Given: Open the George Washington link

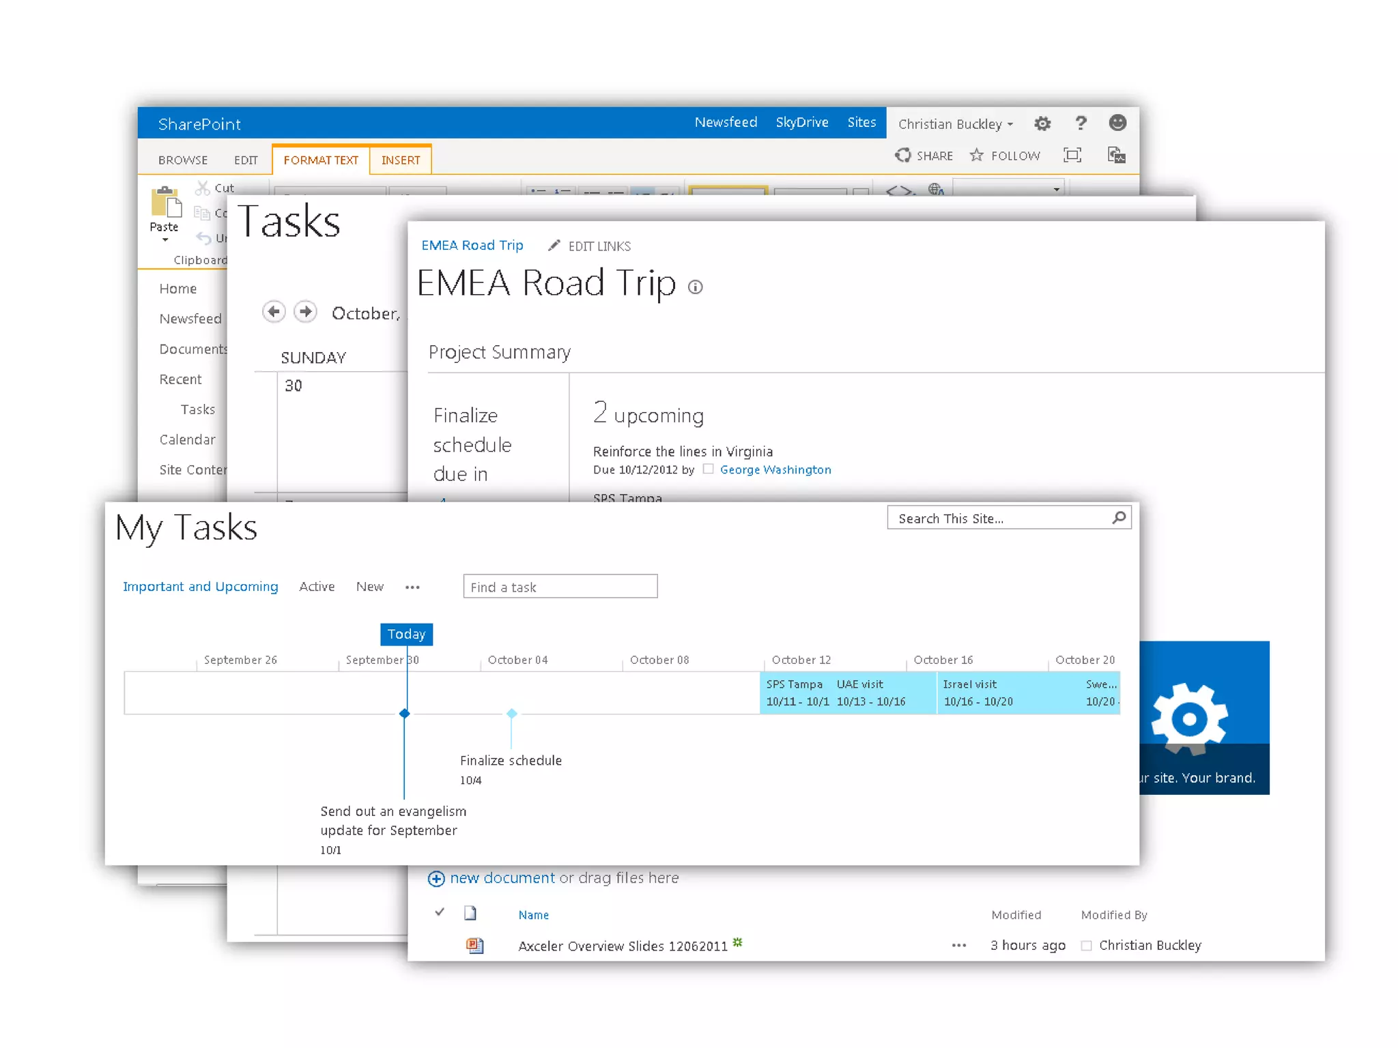Looking at the screenshot, I should point(775,469).
